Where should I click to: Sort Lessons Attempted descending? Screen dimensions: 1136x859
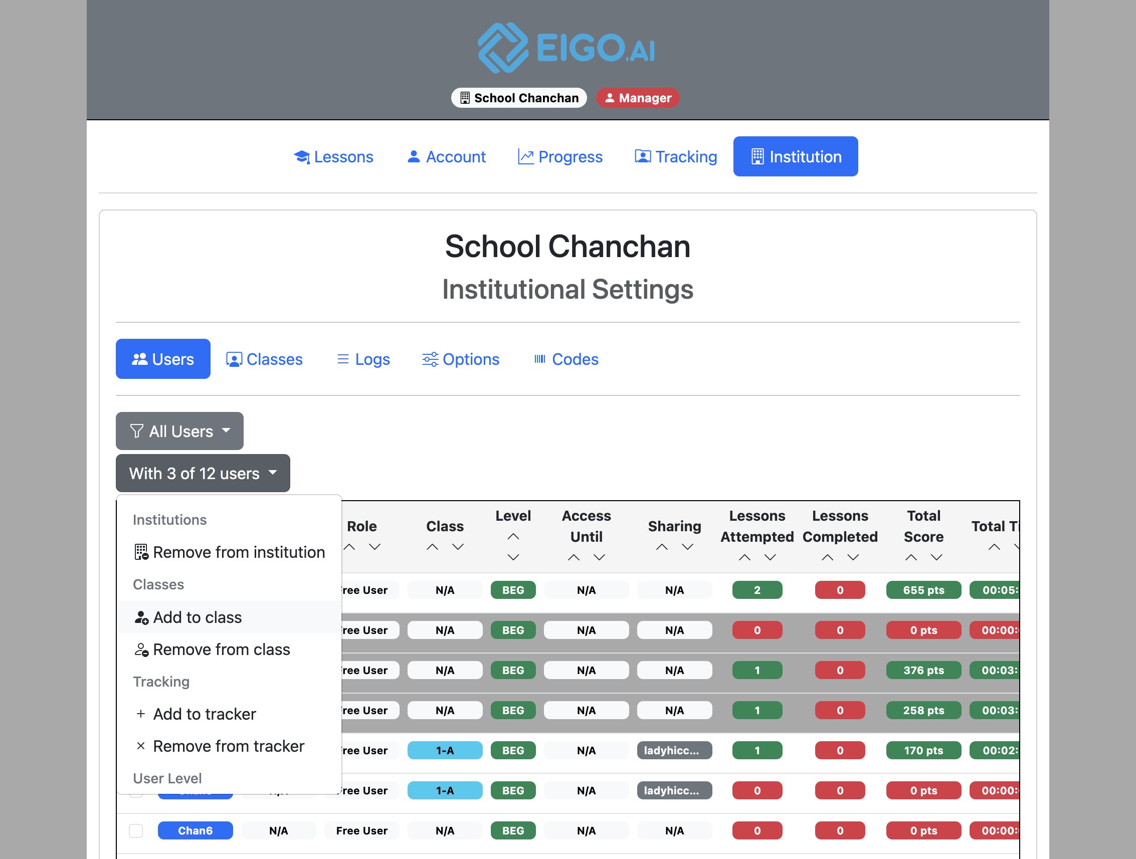pos(770,557)
